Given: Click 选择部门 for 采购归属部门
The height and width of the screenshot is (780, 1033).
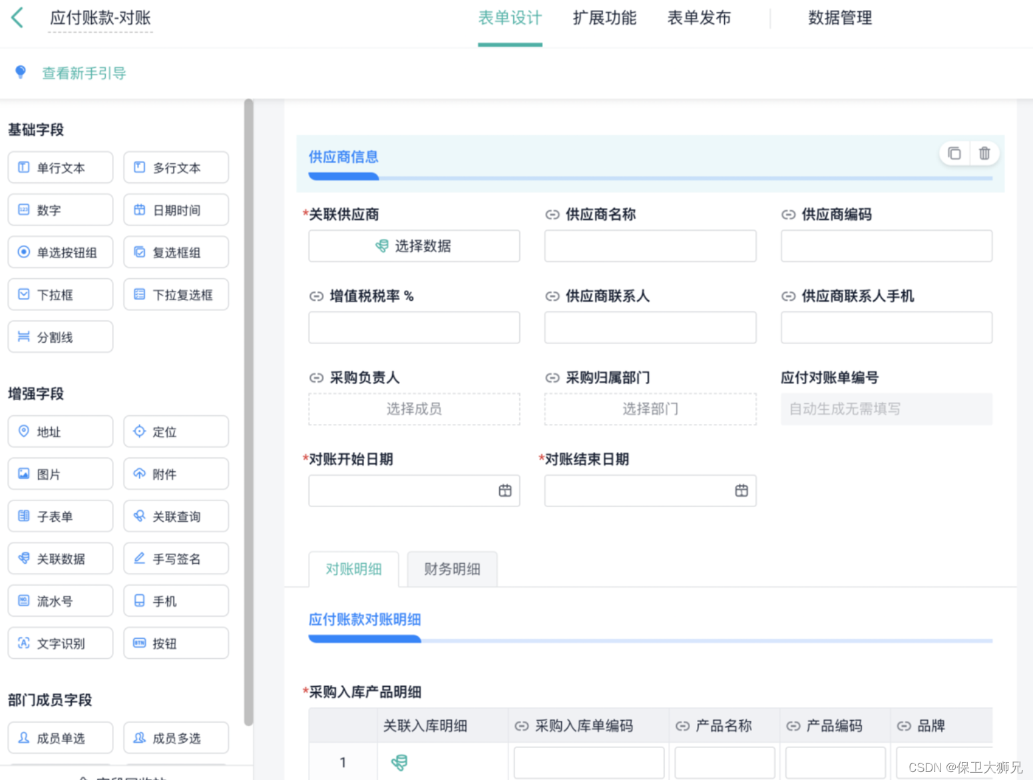Looking at the screenshot, I should [650, 409].
